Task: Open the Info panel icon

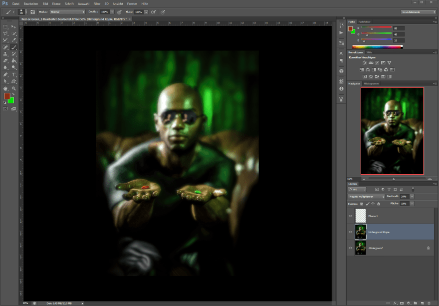Action: coord(341,88)
